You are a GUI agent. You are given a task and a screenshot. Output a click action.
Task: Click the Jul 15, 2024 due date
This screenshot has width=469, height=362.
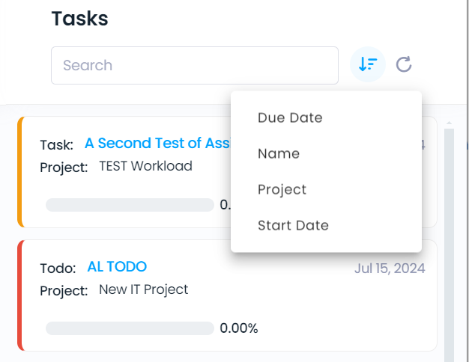point(390,269)
